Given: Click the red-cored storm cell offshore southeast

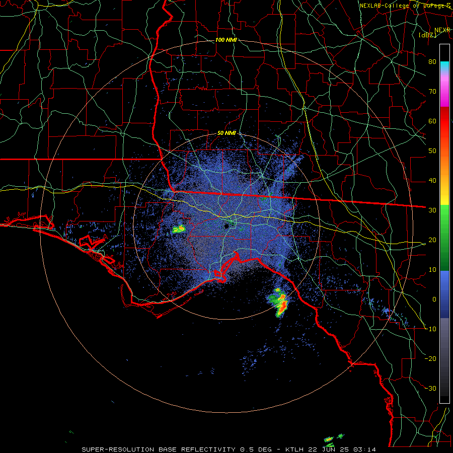Looking at the screenshot, I should click(278, 303).
